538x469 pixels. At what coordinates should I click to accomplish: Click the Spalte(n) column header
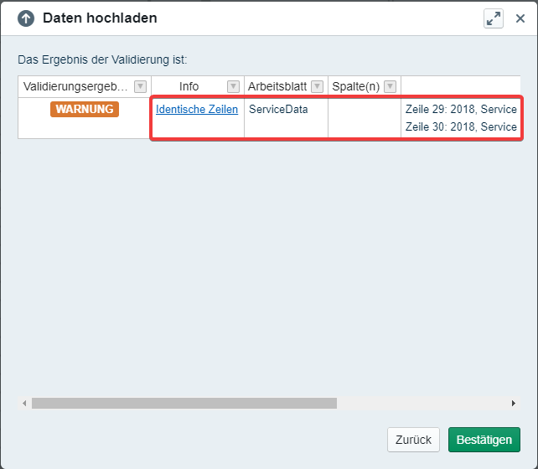[355, 86]
